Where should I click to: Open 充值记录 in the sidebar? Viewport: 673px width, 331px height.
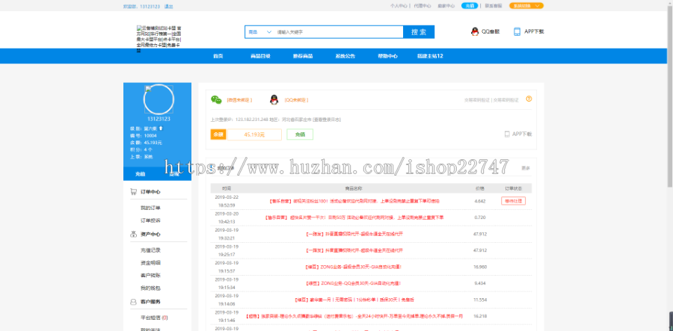150,250
